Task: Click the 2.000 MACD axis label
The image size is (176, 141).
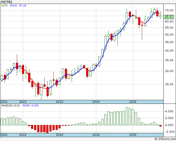Action: pyautogui.click(x=169, y=118)
